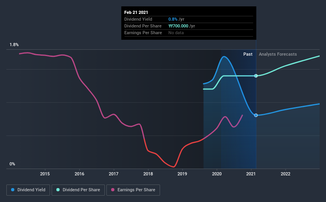Click the ₩700.000 dividend per share value
The image size is (326, 202).
pyautogui.click(x=178, y=26)
